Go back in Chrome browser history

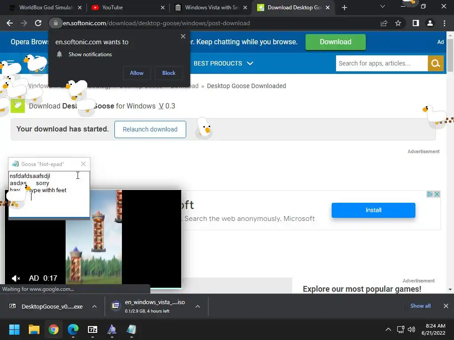point(10,23)
